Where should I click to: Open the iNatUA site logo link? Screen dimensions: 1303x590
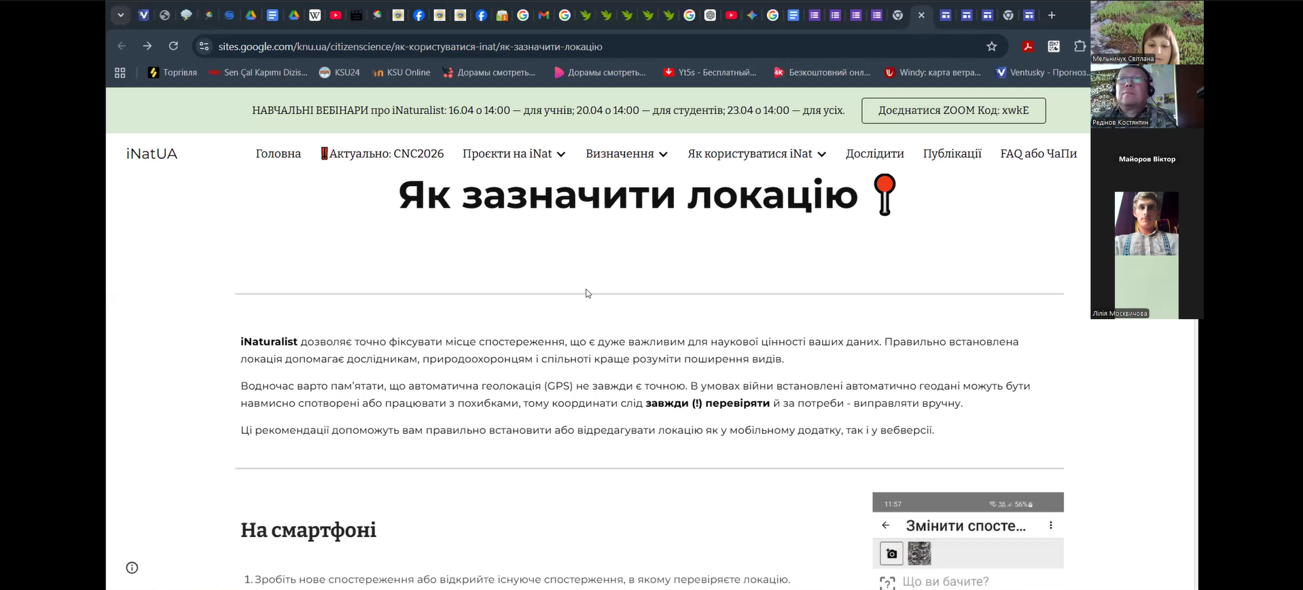(x=151, y=153)
